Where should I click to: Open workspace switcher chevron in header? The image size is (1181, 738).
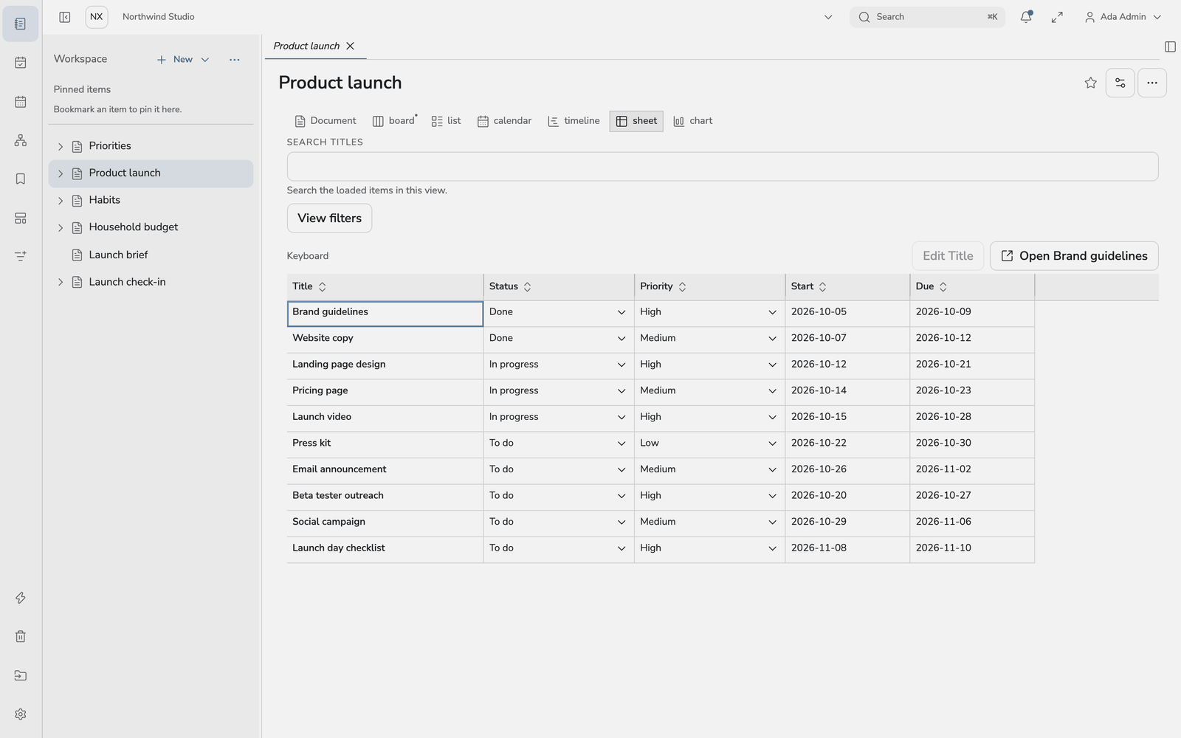point(828,17)
